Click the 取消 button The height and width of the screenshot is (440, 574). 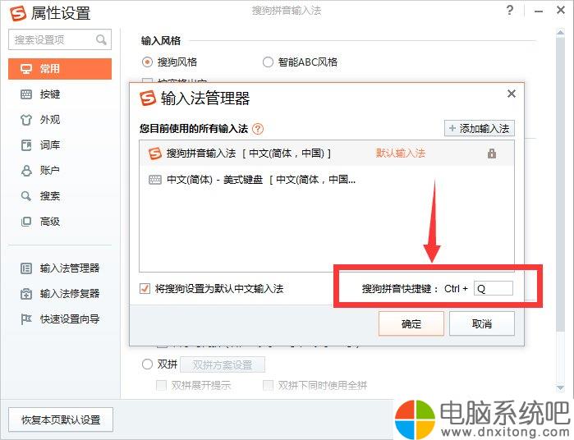482,323
